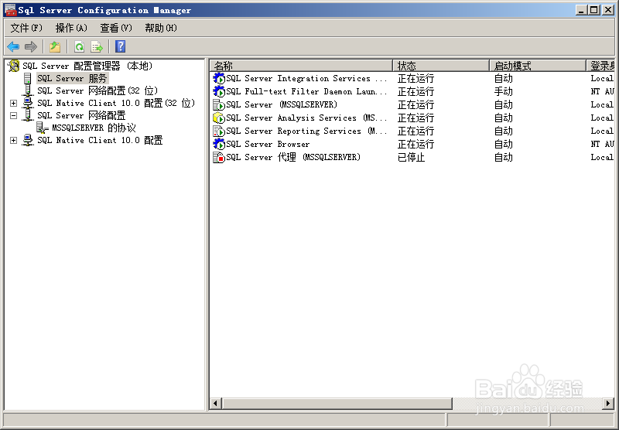Expand SQL Native Client 10.0 配置(32 位)

click(x=13, y=104)
